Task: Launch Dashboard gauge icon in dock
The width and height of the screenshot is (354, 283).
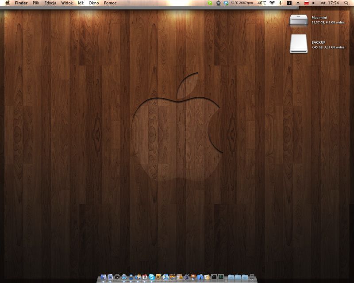Action: (117, 277)
